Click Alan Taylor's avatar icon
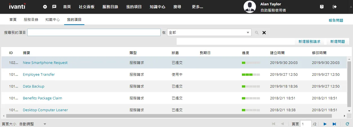 point(250,7)
